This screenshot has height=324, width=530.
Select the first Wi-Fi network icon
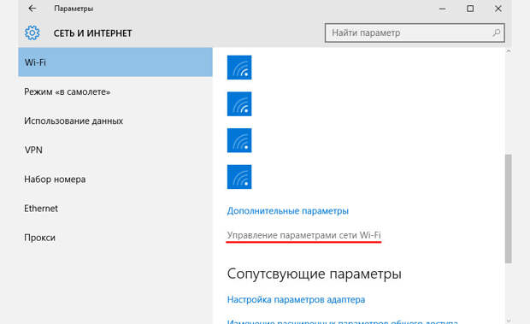coord(239,68)
